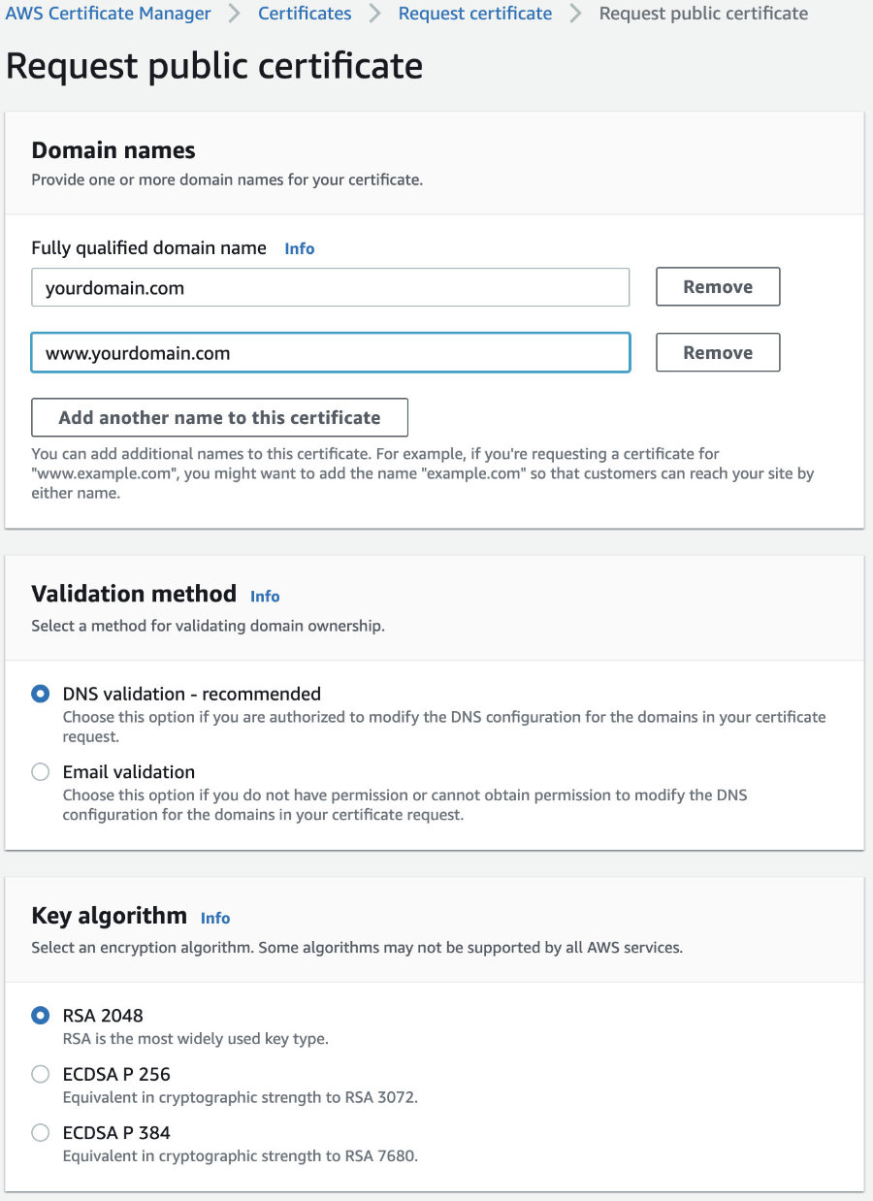Click the yourdomain.com domain name field
Image resolution: width=873 pixels, height=1201 pixels.
coord(331,287)
